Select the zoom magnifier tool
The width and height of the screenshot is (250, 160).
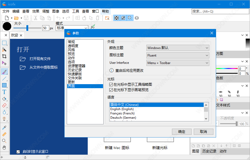(x=4, y=141)
